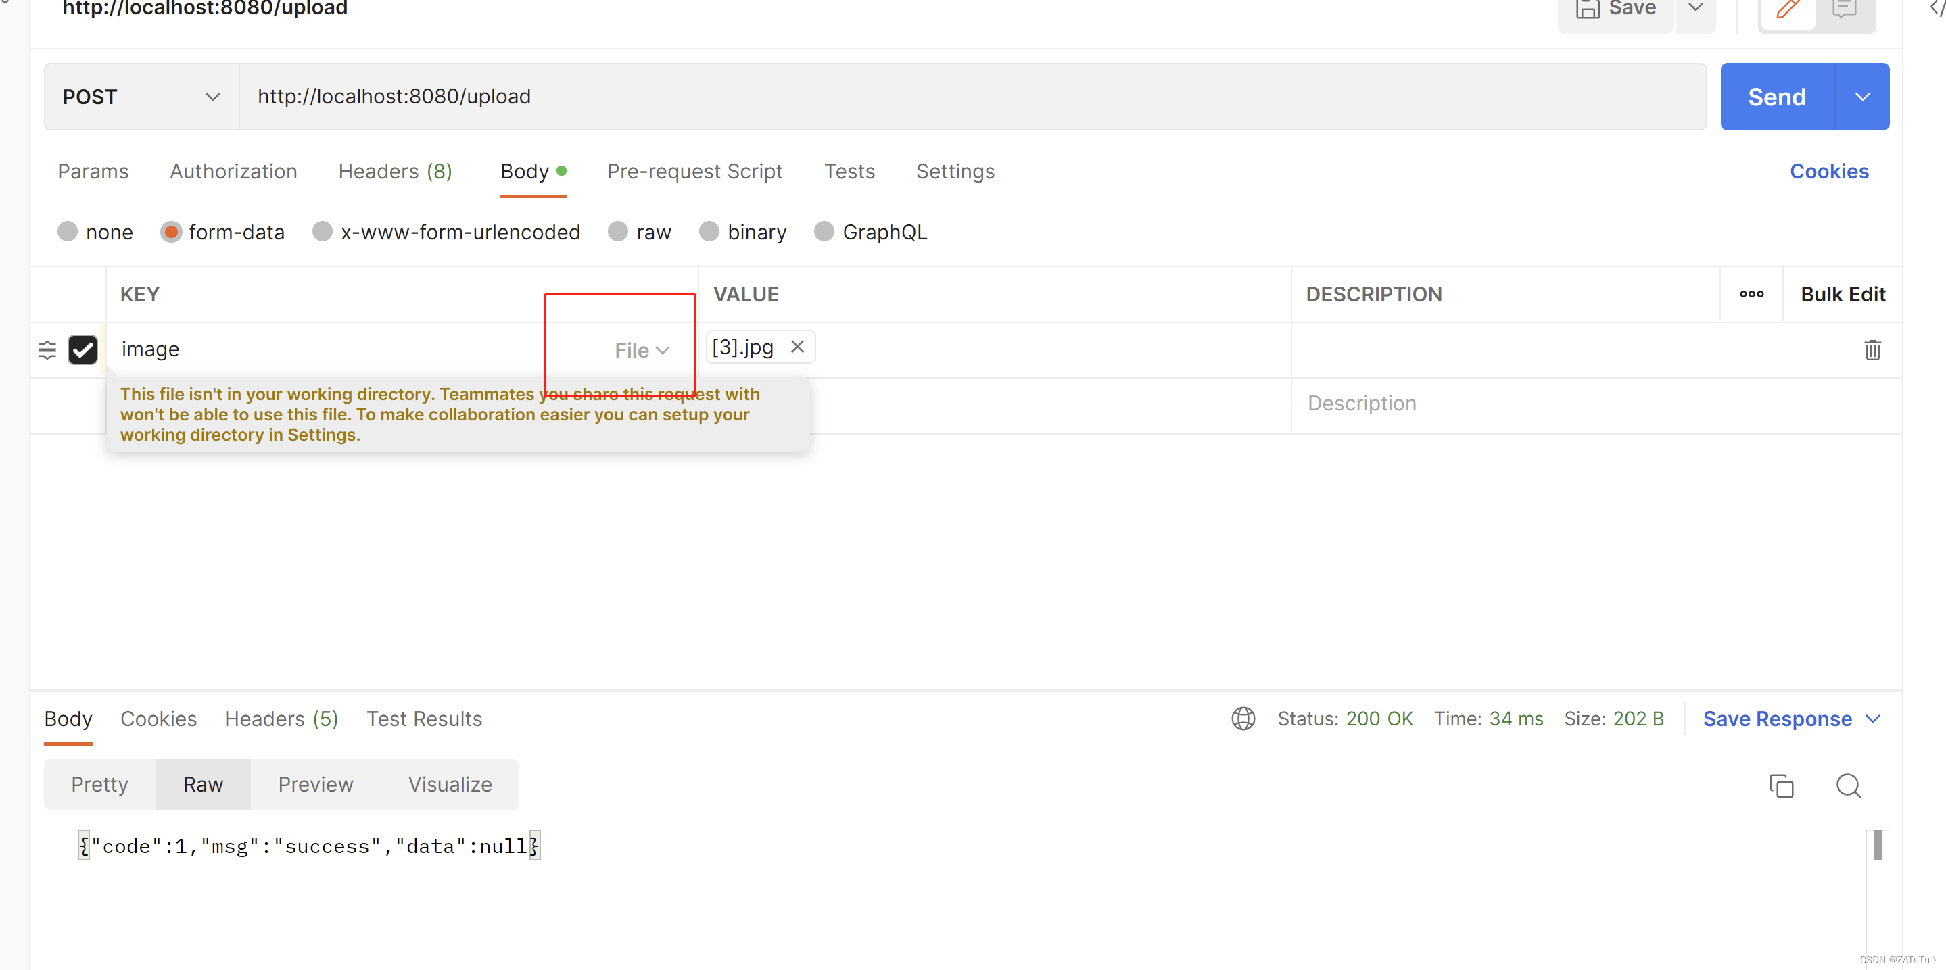Click the drag handle of image row
The height and width of the screenshot is (970, 1946).
pos(47,349)
